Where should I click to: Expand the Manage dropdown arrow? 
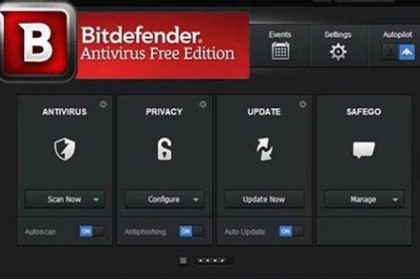tap(395, 200)
